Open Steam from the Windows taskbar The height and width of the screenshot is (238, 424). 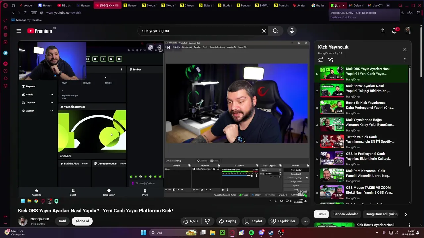click(271, 233)
